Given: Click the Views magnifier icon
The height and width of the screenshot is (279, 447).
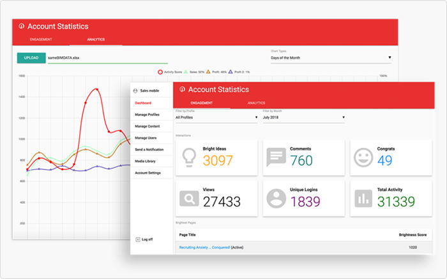Looking at the screenshot, I should pos(189,199).
